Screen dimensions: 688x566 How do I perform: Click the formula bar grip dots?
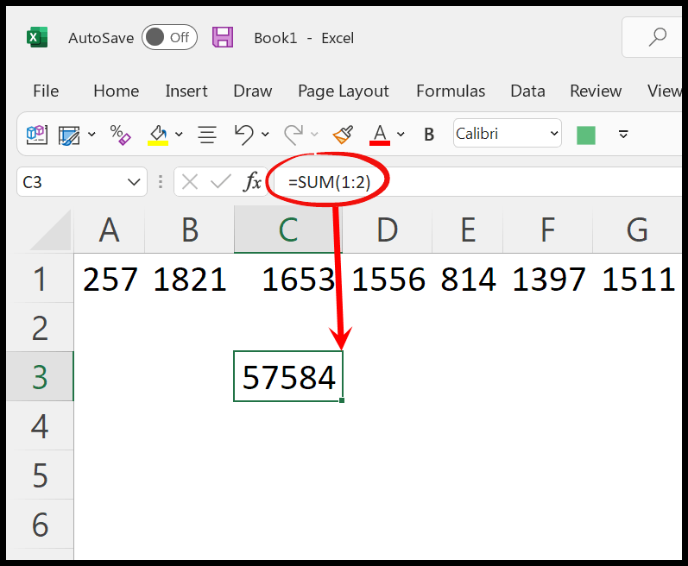(x=161, y=181)
